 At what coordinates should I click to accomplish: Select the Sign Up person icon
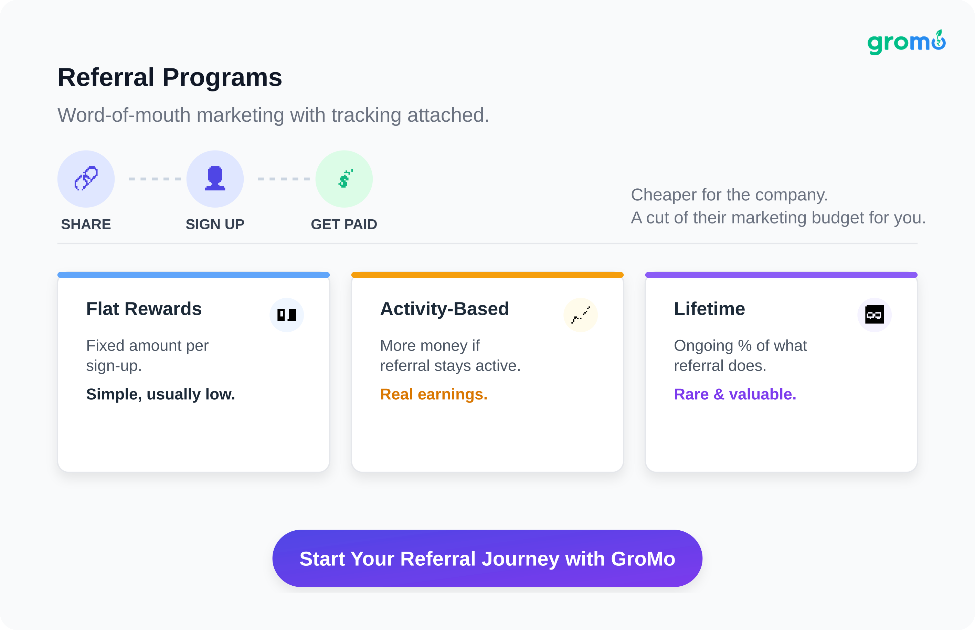tap(215, 179)
